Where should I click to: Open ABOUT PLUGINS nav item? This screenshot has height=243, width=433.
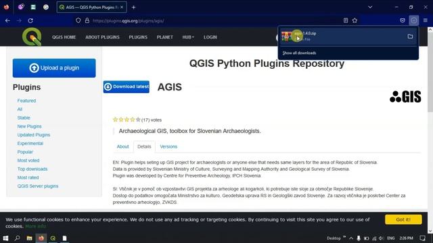pyautogui.click(x=102, y=37)
